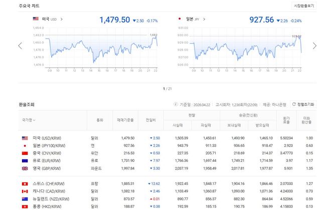The height and width of the screenshot is (210, 326).
Task: Open the 미국 (USD/KRW) row link
Action: (49, 138)
